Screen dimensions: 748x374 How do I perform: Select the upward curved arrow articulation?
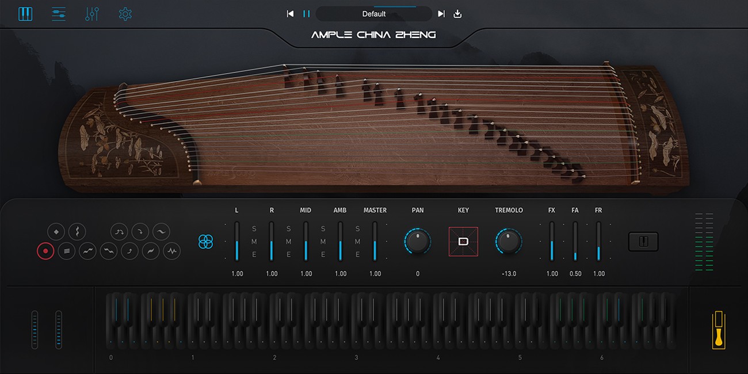[x=129, y=251]
